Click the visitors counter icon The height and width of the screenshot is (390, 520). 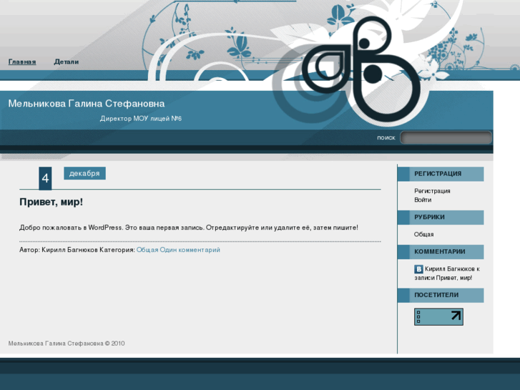pyautogui.click(x=438, y=316)
